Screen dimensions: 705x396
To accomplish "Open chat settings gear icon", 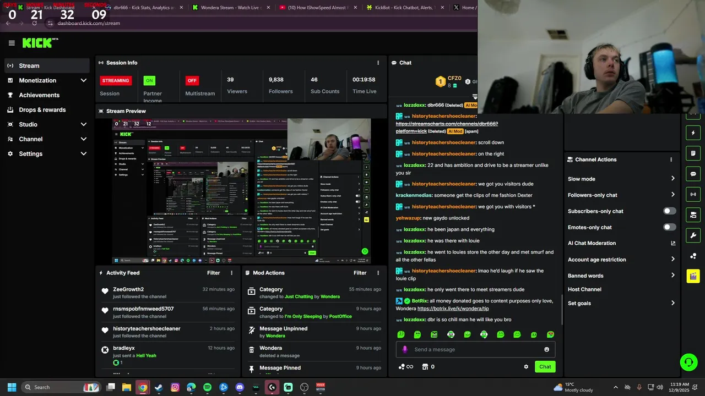I will [x=526, y=367].
